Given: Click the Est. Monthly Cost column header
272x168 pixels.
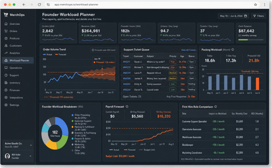Looking at the screenshot, I should tap(240, 114).
